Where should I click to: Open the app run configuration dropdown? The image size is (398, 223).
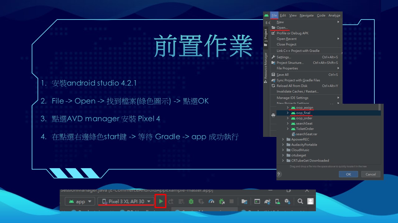coord(80,201)
